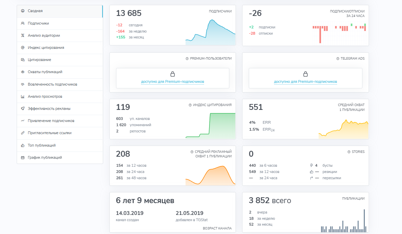Click the График публикаций calendar icon

tap(23, 157)
